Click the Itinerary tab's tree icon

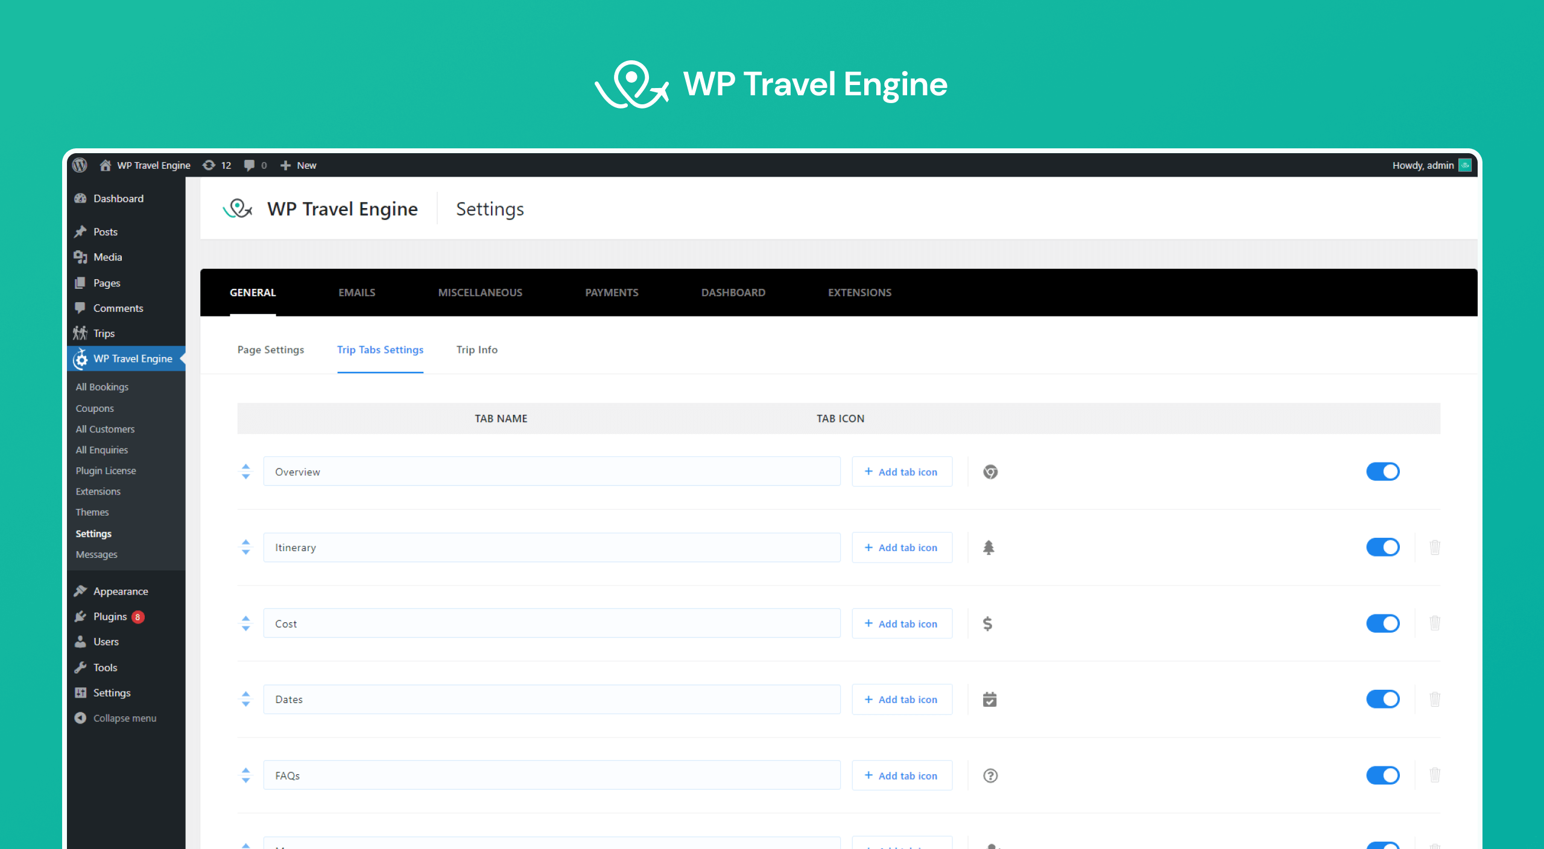pyautogui.click(x=989, y=548)
